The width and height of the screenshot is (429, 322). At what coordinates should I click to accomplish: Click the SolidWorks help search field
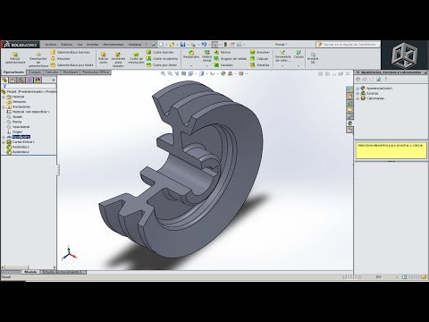[x=349, y=45]
